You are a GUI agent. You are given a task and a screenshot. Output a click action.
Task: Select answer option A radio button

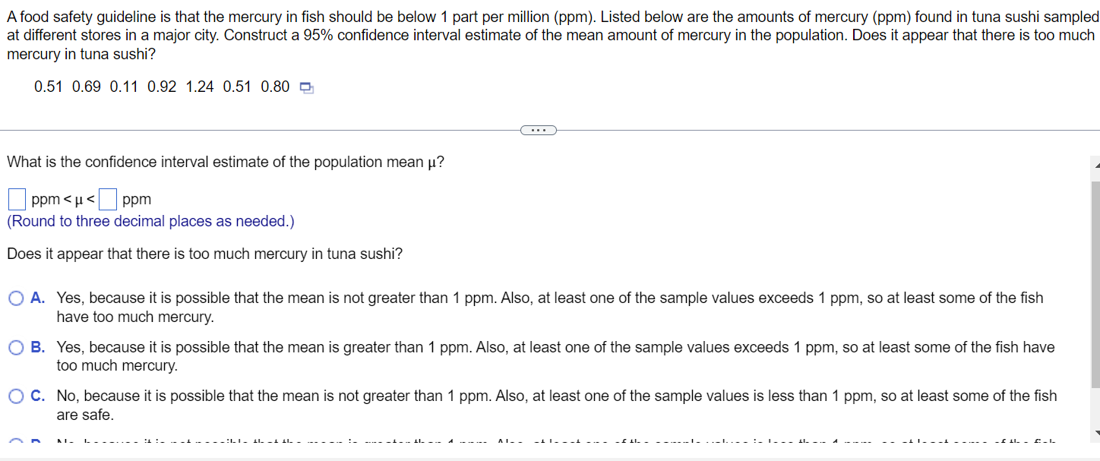(x=17, y=298)
